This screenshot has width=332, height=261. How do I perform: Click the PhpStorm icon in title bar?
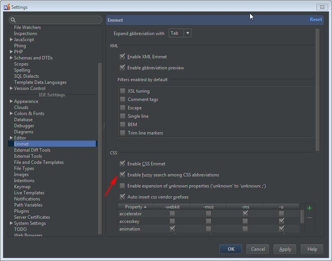pos(6,7)
